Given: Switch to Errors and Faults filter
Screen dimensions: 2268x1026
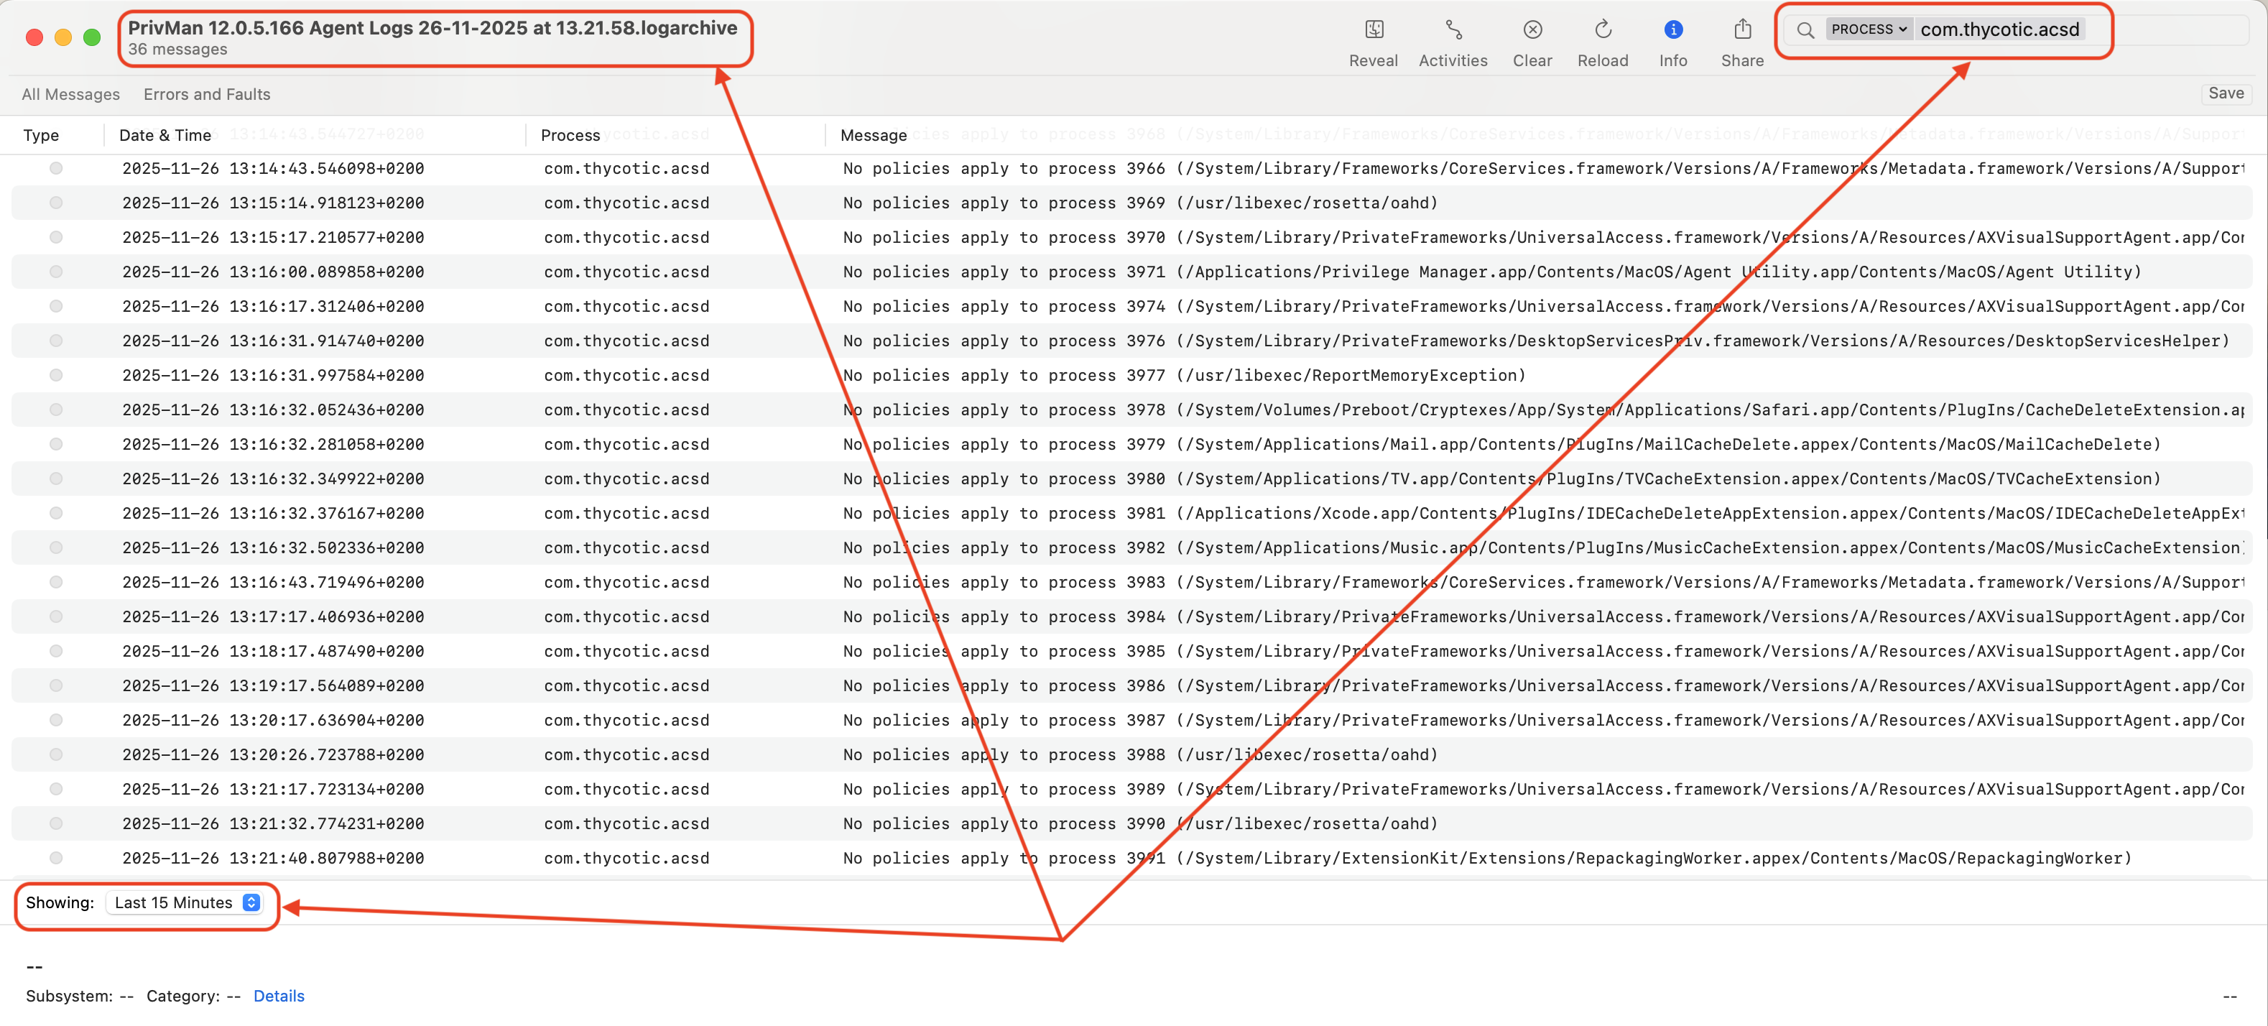Looking at the screenshot, I should point(207,94).
